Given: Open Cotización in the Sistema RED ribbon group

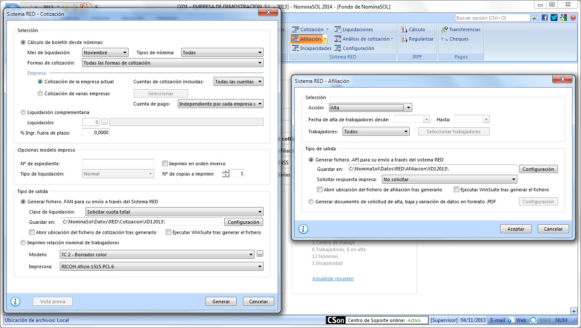Looking at the screenshot, I should click(311, 29).
